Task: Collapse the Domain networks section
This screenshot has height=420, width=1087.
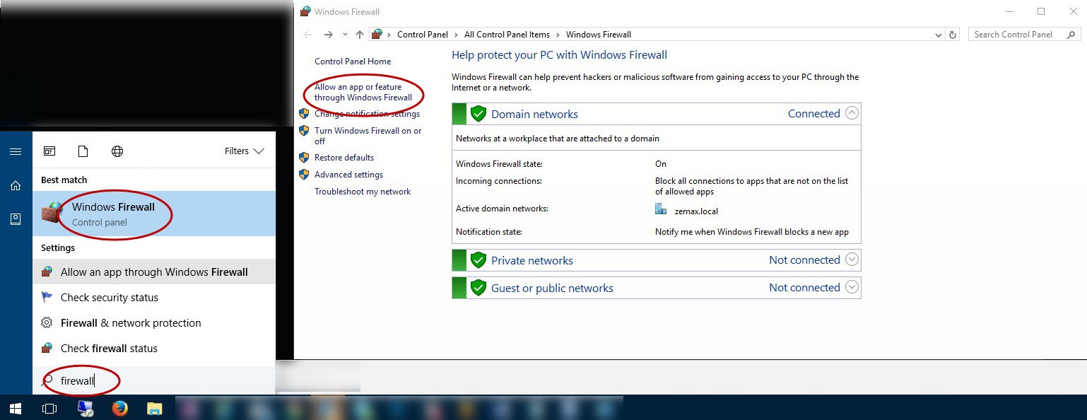Action: click(852, 113)
